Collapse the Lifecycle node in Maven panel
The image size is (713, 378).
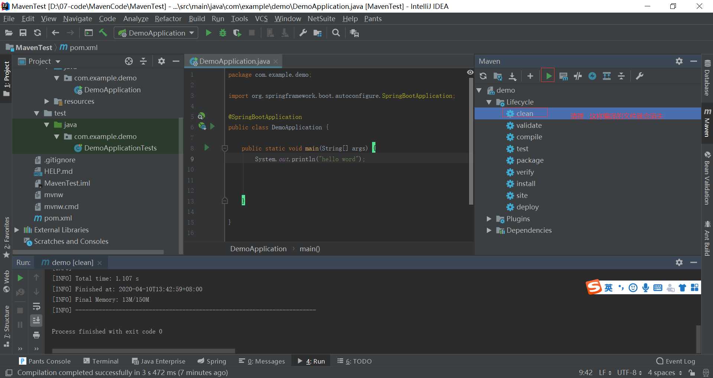[489, 102]
